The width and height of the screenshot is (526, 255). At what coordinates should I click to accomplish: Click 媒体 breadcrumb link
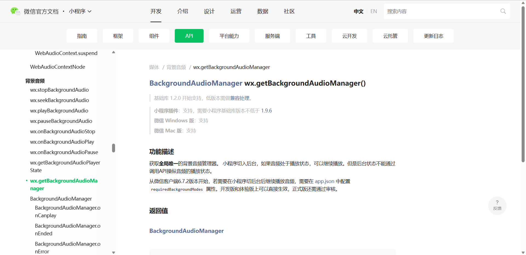[154, 67]
